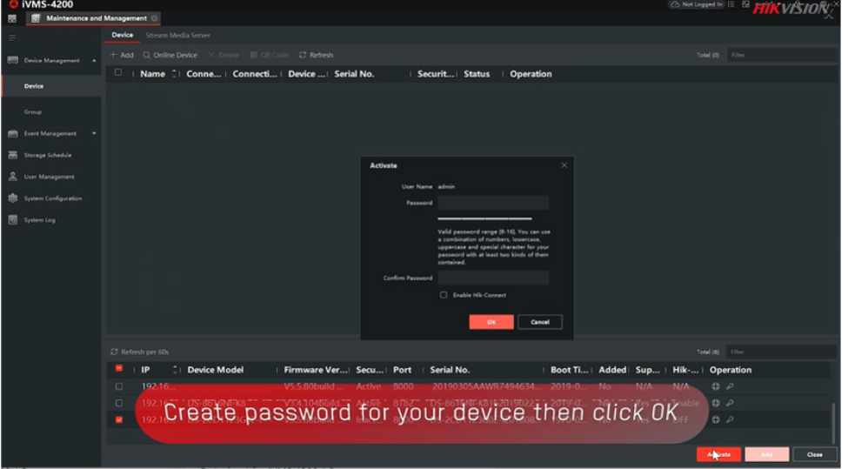Click the Port column header
848x469 pixels.
click(x=403, y=370)
